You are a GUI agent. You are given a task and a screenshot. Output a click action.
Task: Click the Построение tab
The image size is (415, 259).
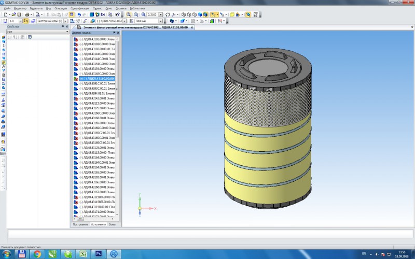click(x=80, y=224)
